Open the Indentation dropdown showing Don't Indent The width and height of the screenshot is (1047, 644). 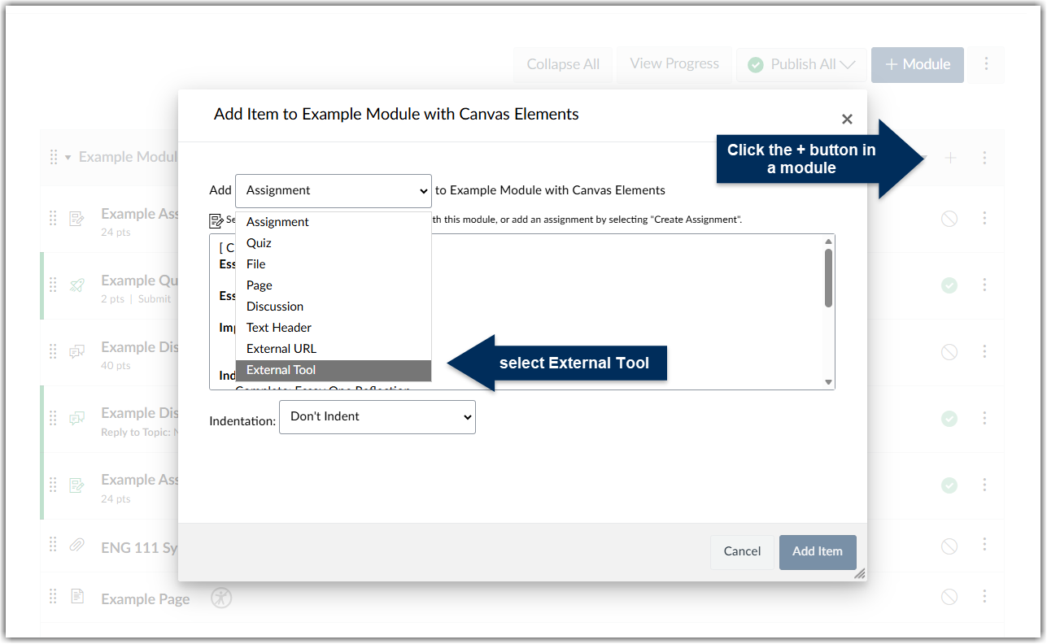[x=377, y=416]
